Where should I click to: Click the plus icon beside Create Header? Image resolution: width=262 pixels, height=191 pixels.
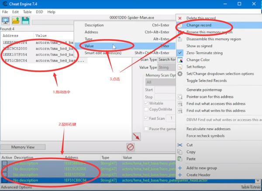click(180, 175)
